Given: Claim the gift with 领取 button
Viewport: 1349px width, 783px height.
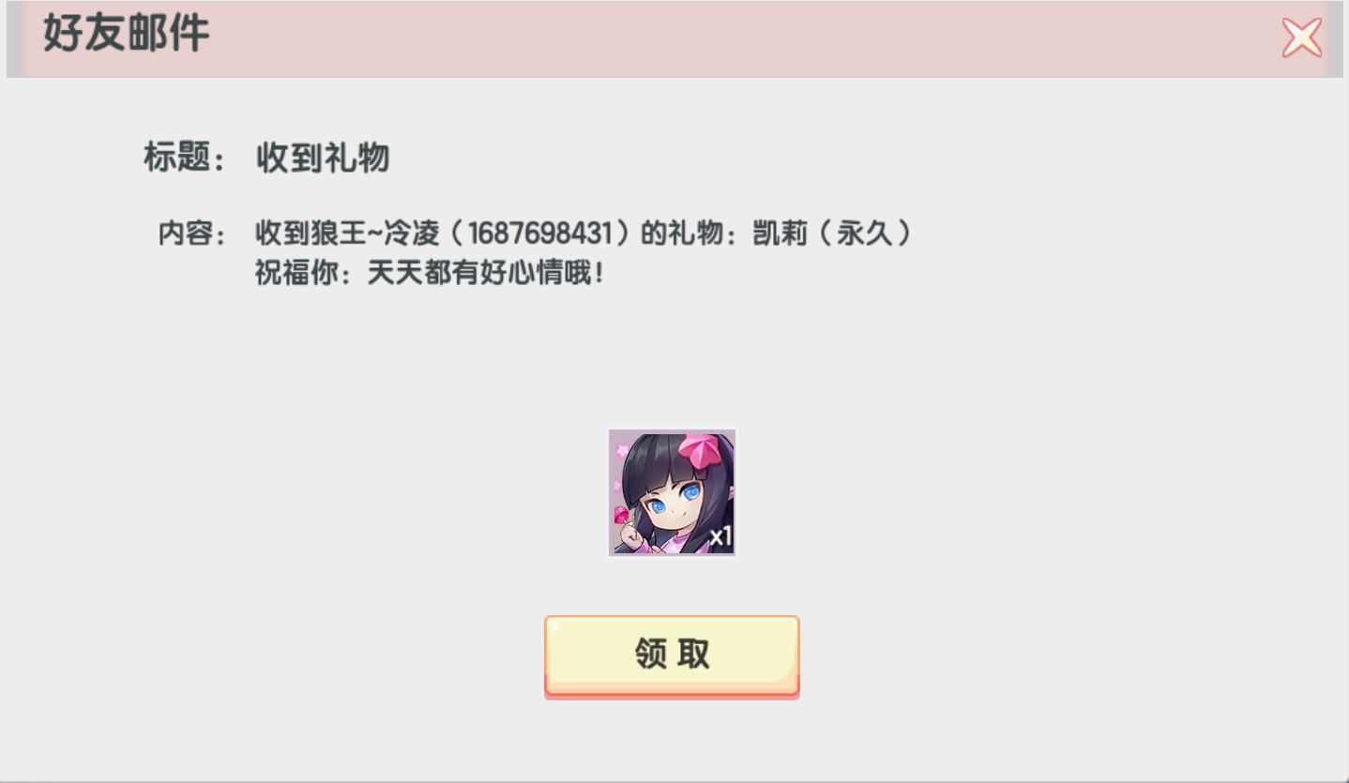Looking at the screenshot, I should click(x=672, y=655).
